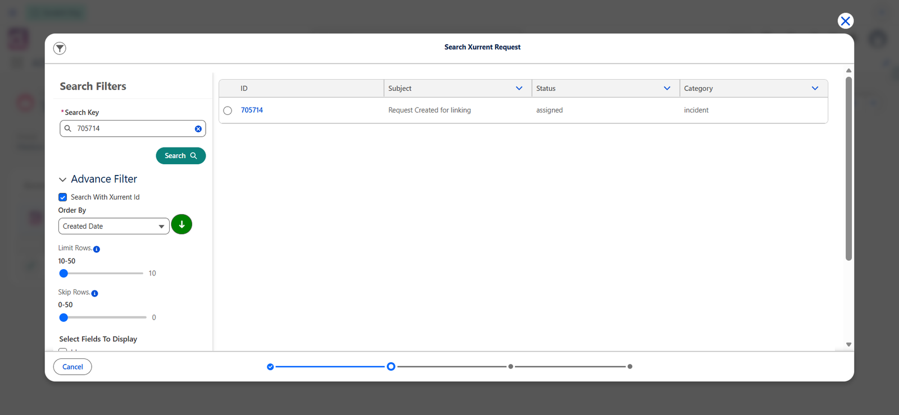The width and height of the screenshot is (899, 415).
Task: Click the completed first progress step
Action: [270, 367]
